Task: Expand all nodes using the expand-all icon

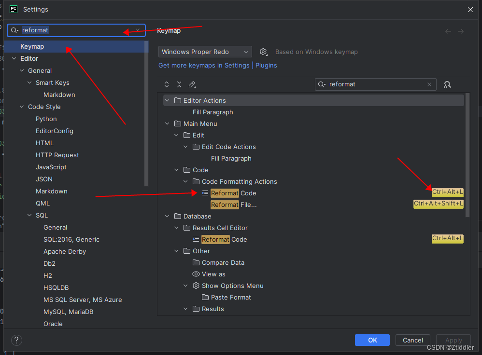Action: pyautogui.click(x=167, y=84)
